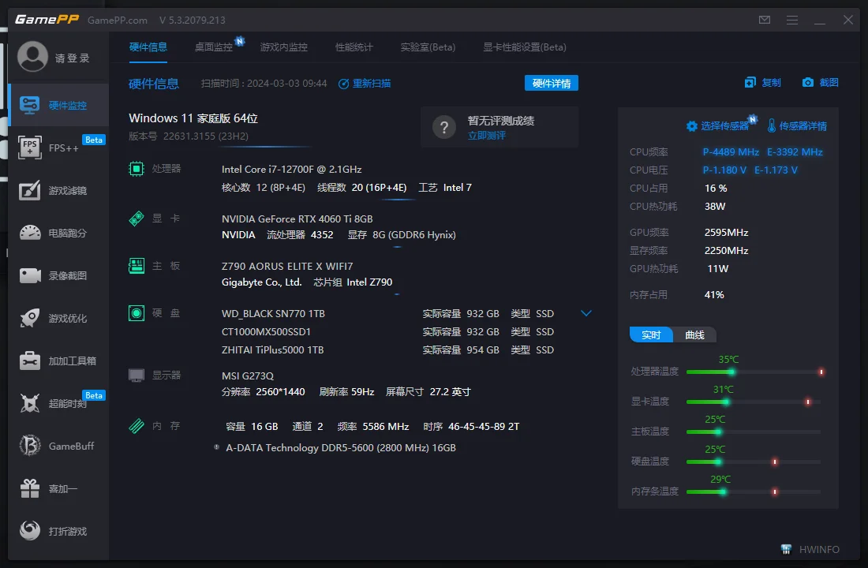Open the 性能统计 tab
868x568 pixels.
354,47
